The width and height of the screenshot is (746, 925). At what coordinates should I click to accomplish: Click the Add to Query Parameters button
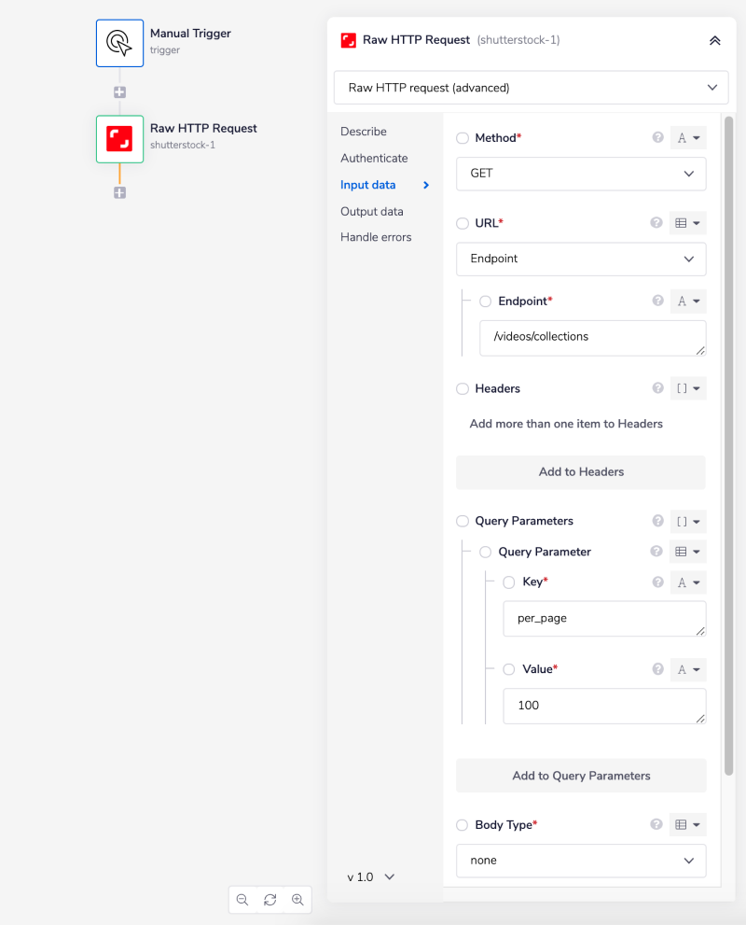click(x=580, y=776)
